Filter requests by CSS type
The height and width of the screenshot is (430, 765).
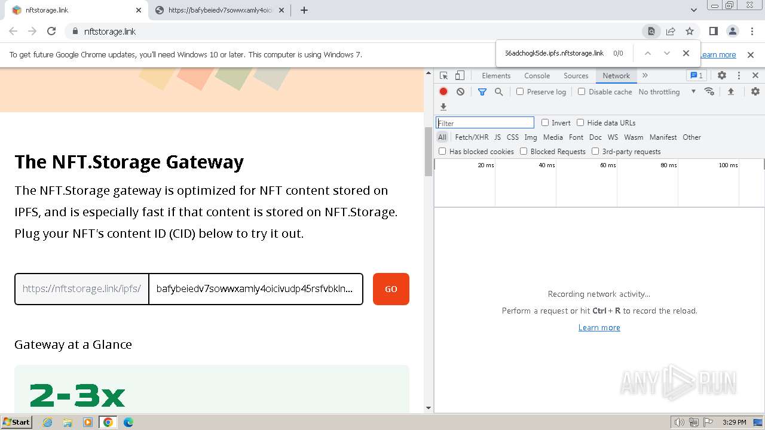click(513, 137)
